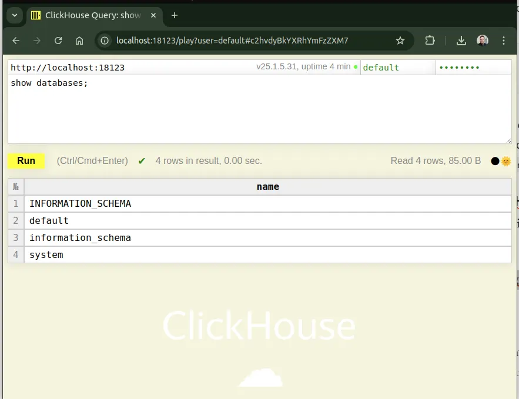The image size is (519, 399).
Task: Open a new browser tab
Action: tap(175, 15)
